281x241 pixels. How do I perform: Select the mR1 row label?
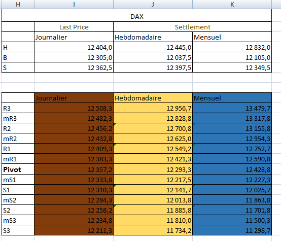tap(18, 159)
